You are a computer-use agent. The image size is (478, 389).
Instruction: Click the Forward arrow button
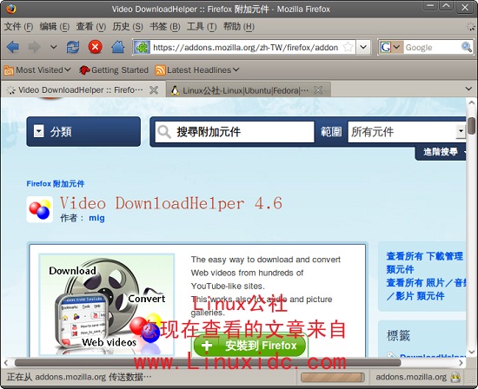tap(34, 47)
